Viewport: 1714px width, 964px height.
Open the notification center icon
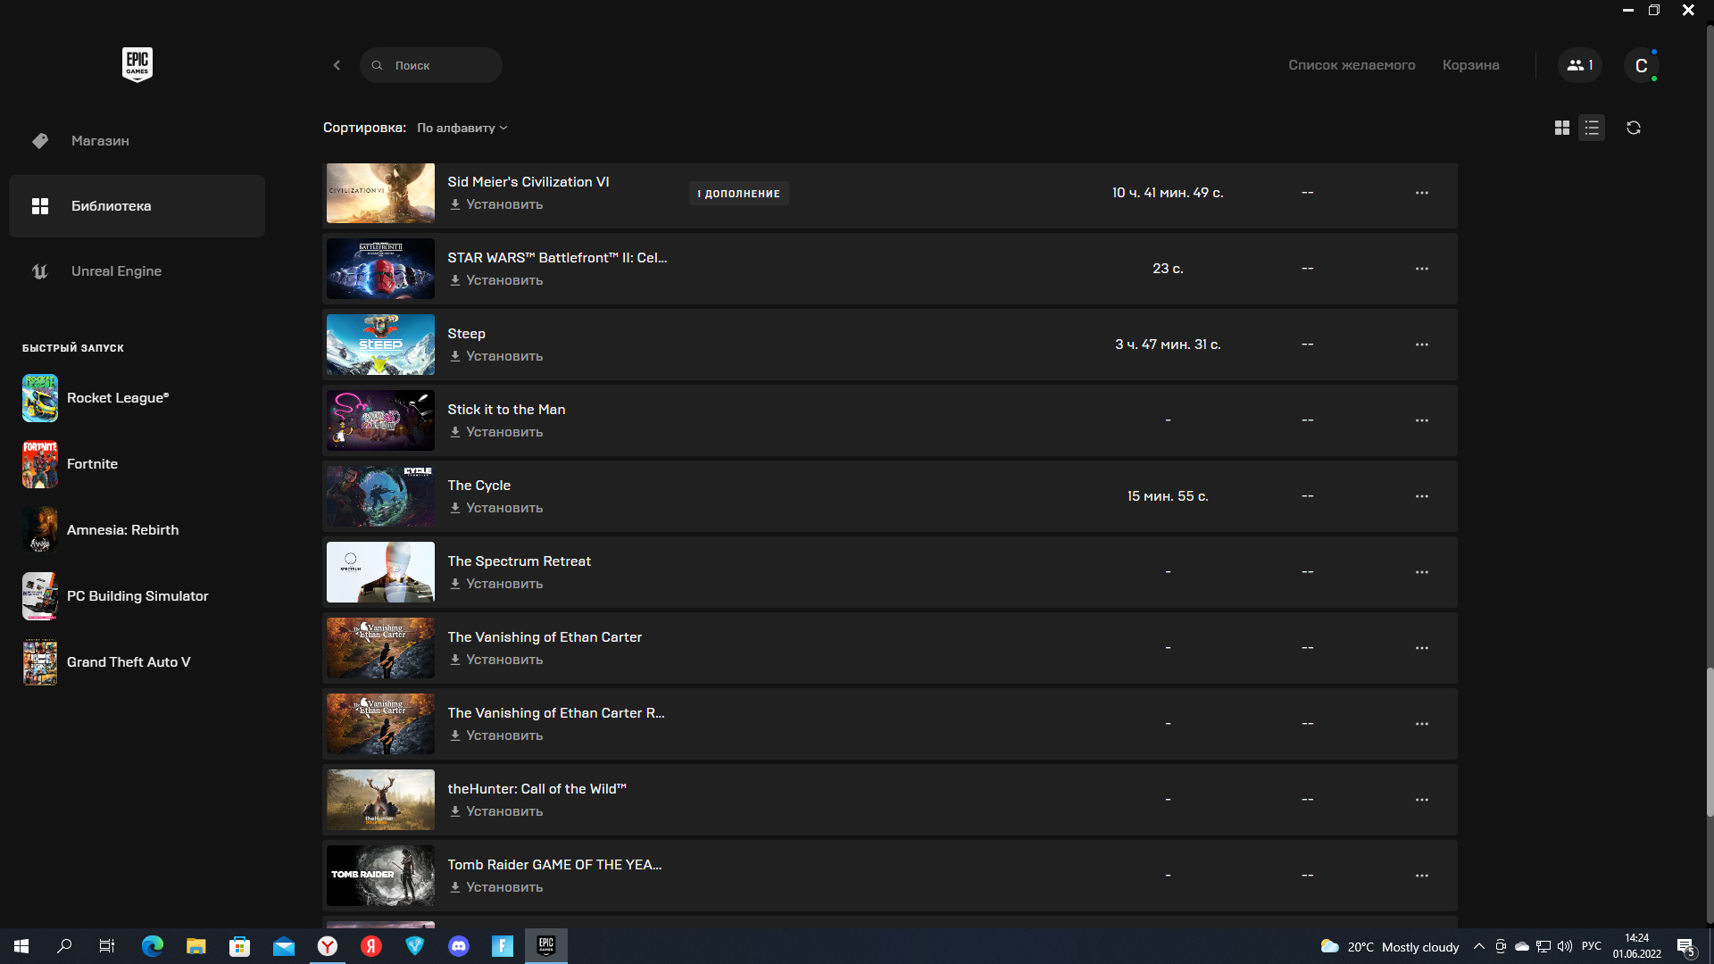point(1686,946)
